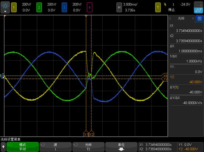Enable channel 4 pink button
This screenshot has height=152, width=204.
point(90,7)
